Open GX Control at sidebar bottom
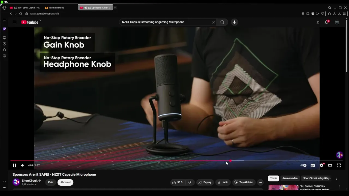The width and height of the screenshot is (349, 196). (x=4, y=182)
